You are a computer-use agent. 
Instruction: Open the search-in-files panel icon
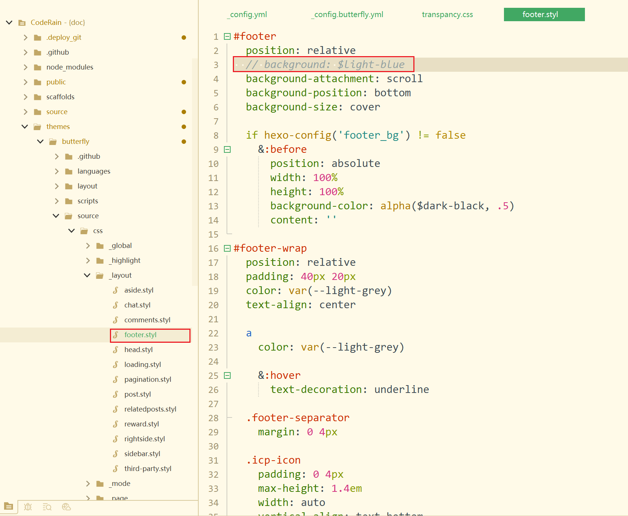coord(47,507)
